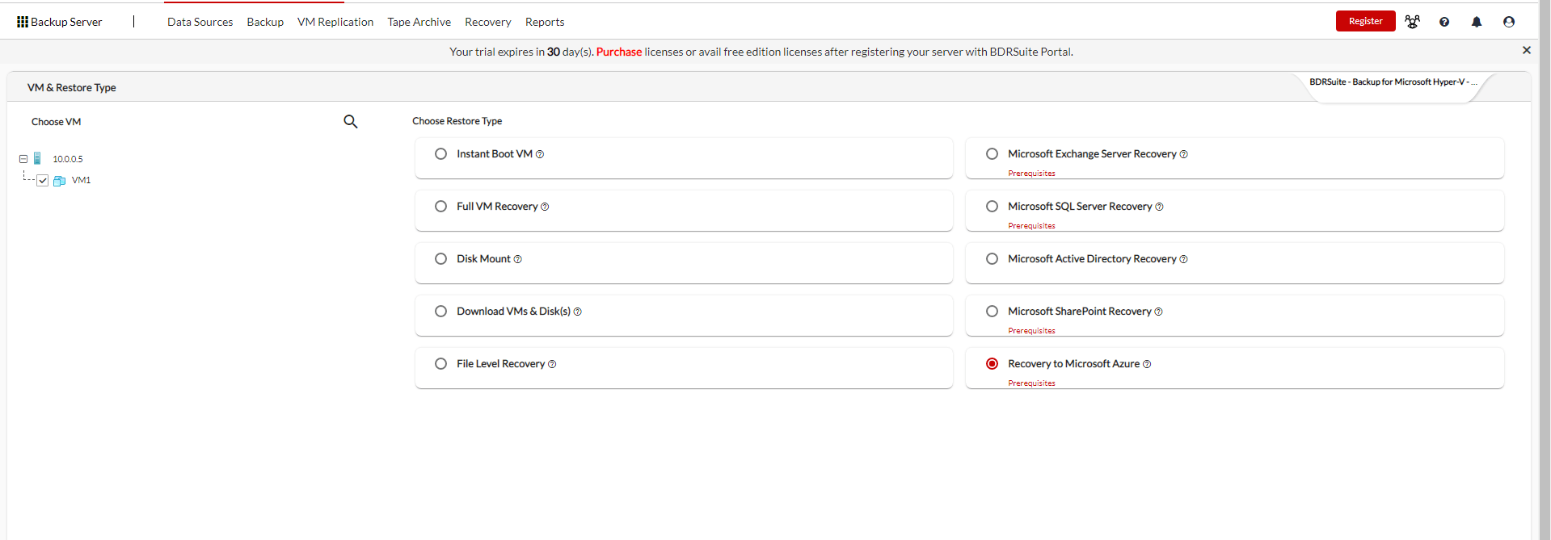The width and height of the screenshot is (1551, 540).
Task: Open the Recovery menu
Action: tap(487, 22)
